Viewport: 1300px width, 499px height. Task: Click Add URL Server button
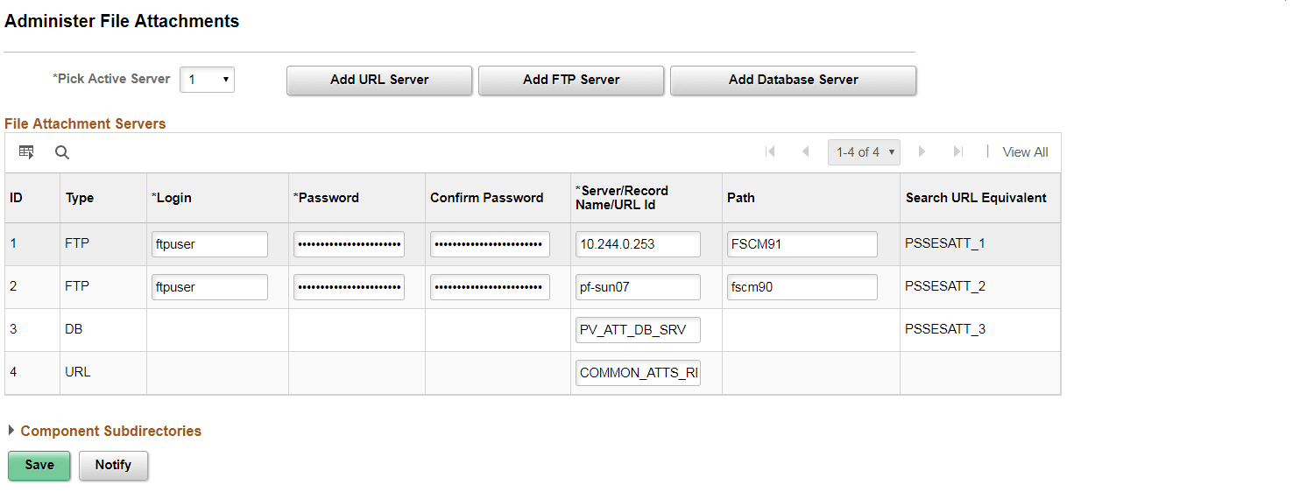(379, 80)
